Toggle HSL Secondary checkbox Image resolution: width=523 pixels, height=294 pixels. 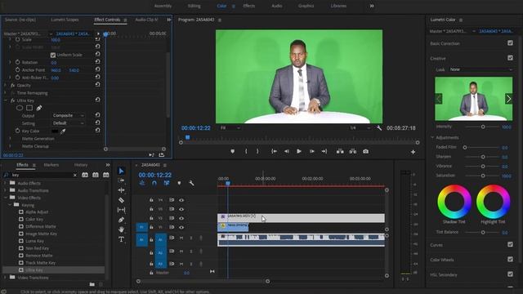click(510, 274)
